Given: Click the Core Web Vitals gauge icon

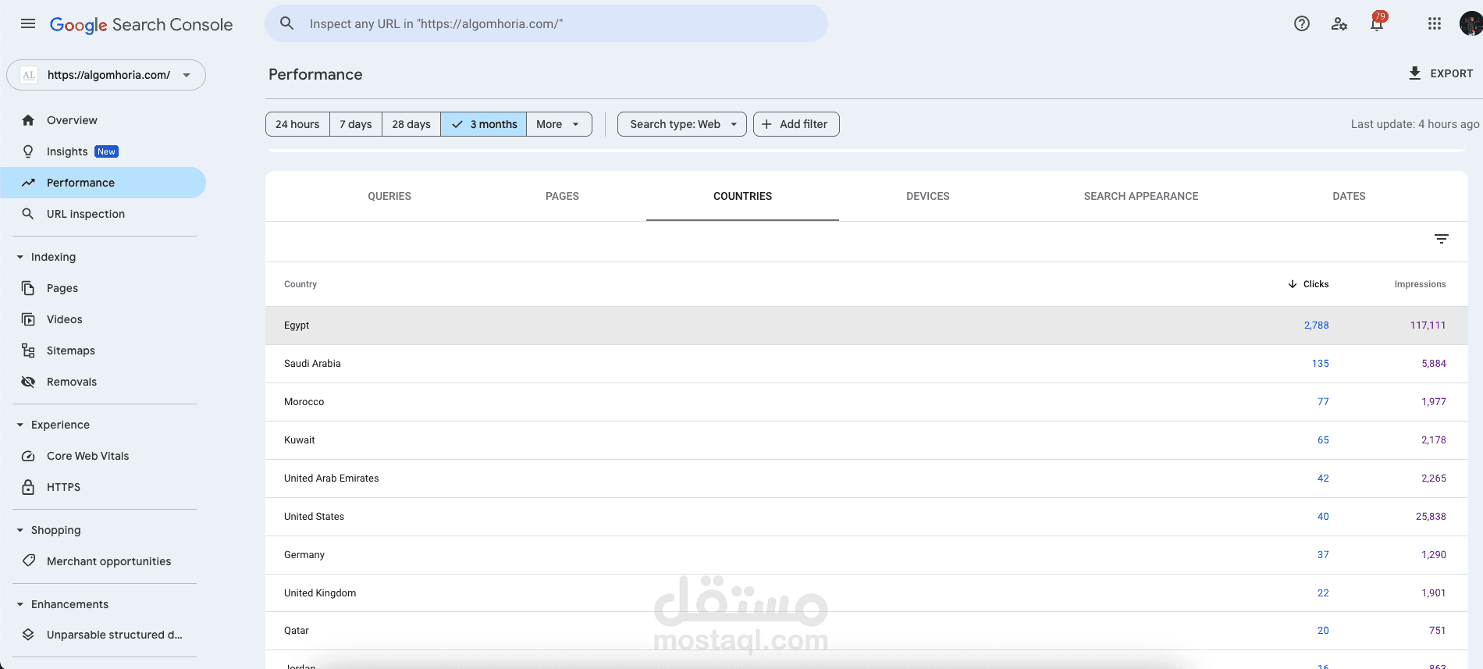Looking at the screenshot, I should coord(28,456).
